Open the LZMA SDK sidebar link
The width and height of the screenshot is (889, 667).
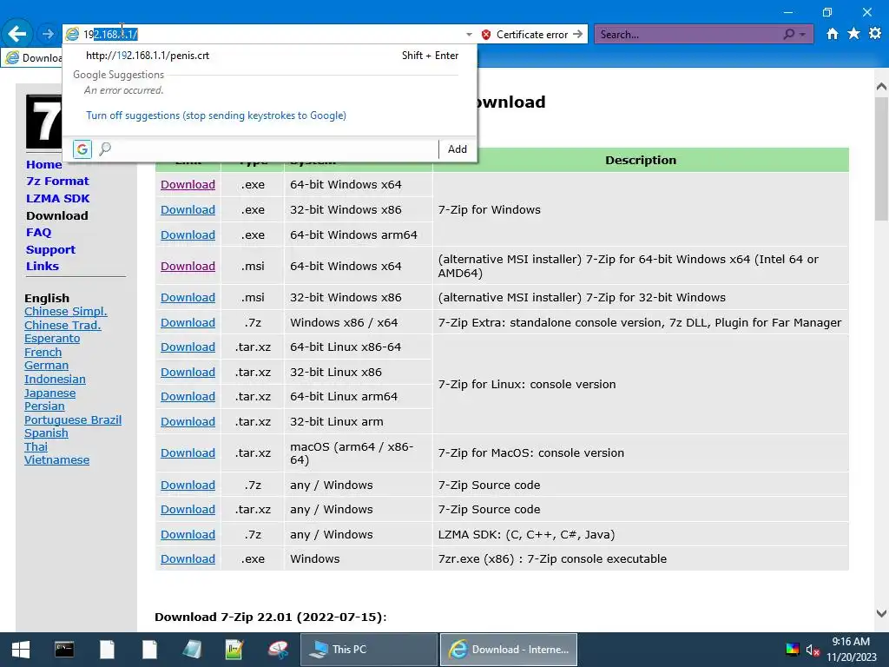click(58, 199)
